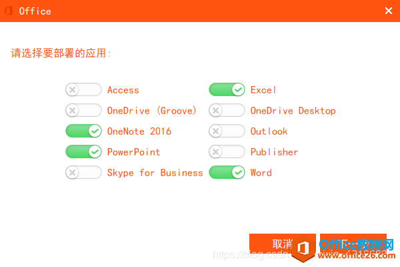Click the 'Publisher' label text
Image resolution: width=400 pixels, height=267 pixels.
click(x=274, y=152)
